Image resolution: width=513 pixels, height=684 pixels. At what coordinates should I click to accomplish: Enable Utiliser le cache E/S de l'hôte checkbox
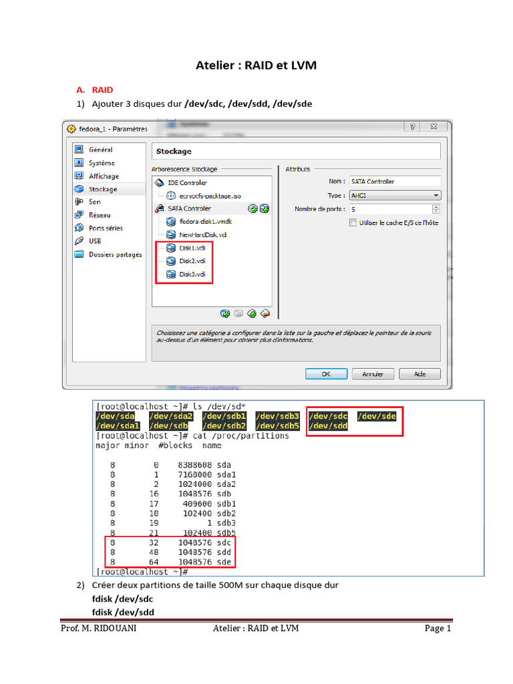(353, 223)
